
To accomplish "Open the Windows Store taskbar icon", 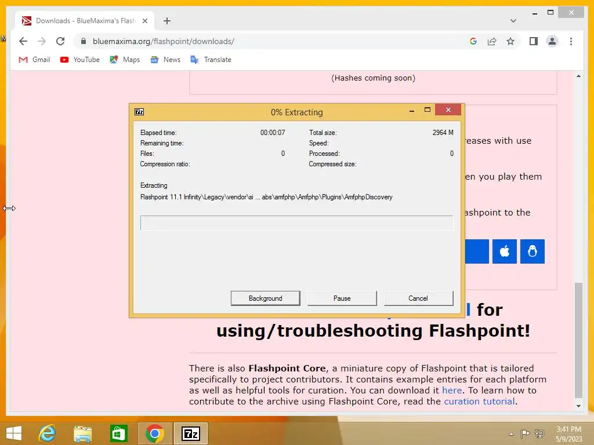I will point(118,433).
